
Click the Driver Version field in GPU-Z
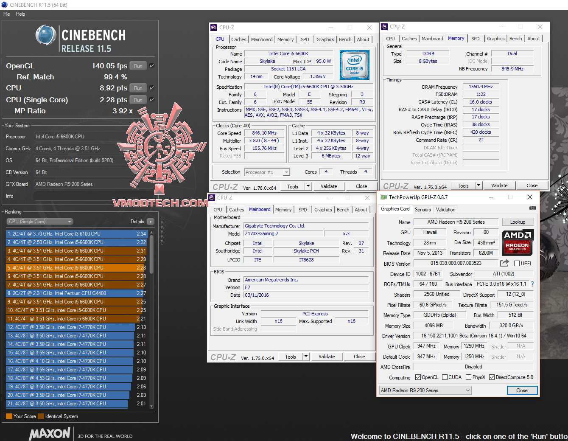pos(473,336)
